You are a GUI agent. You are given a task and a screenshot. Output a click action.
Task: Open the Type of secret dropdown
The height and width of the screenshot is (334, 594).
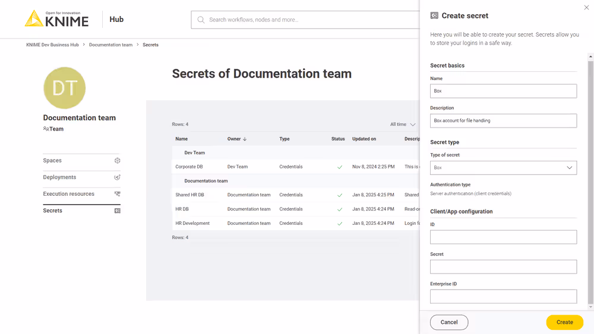[x=504, y=167]
